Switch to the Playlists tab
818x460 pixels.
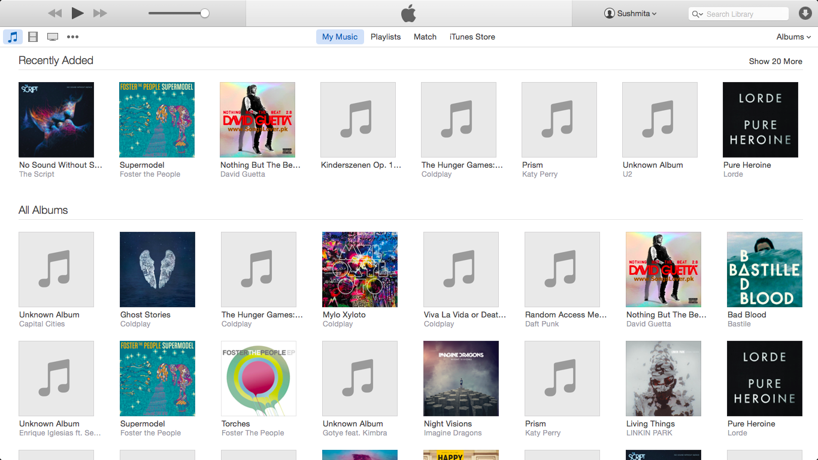click(386, 37)
